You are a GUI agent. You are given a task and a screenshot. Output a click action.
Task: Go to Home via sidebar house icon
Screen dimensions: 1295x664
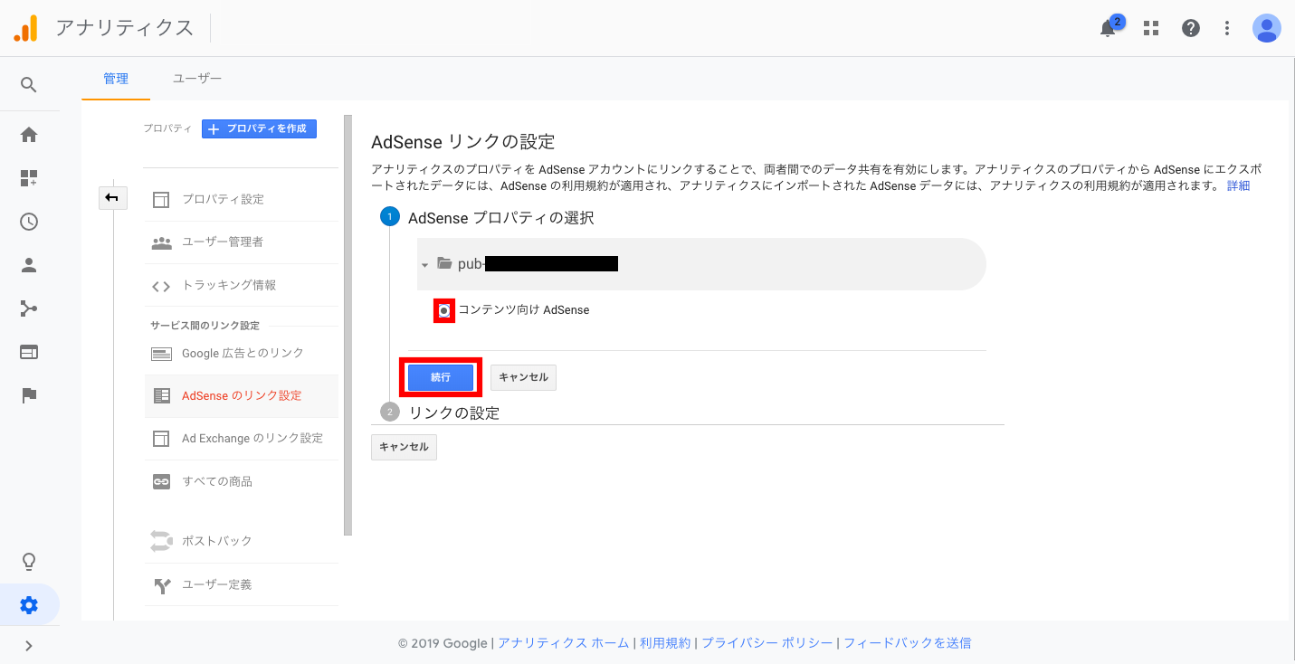(29, 135)
